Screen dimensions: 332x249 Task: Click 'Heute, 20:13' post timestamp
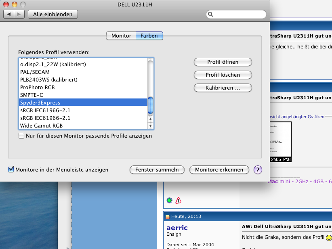(x=186, y=216)
